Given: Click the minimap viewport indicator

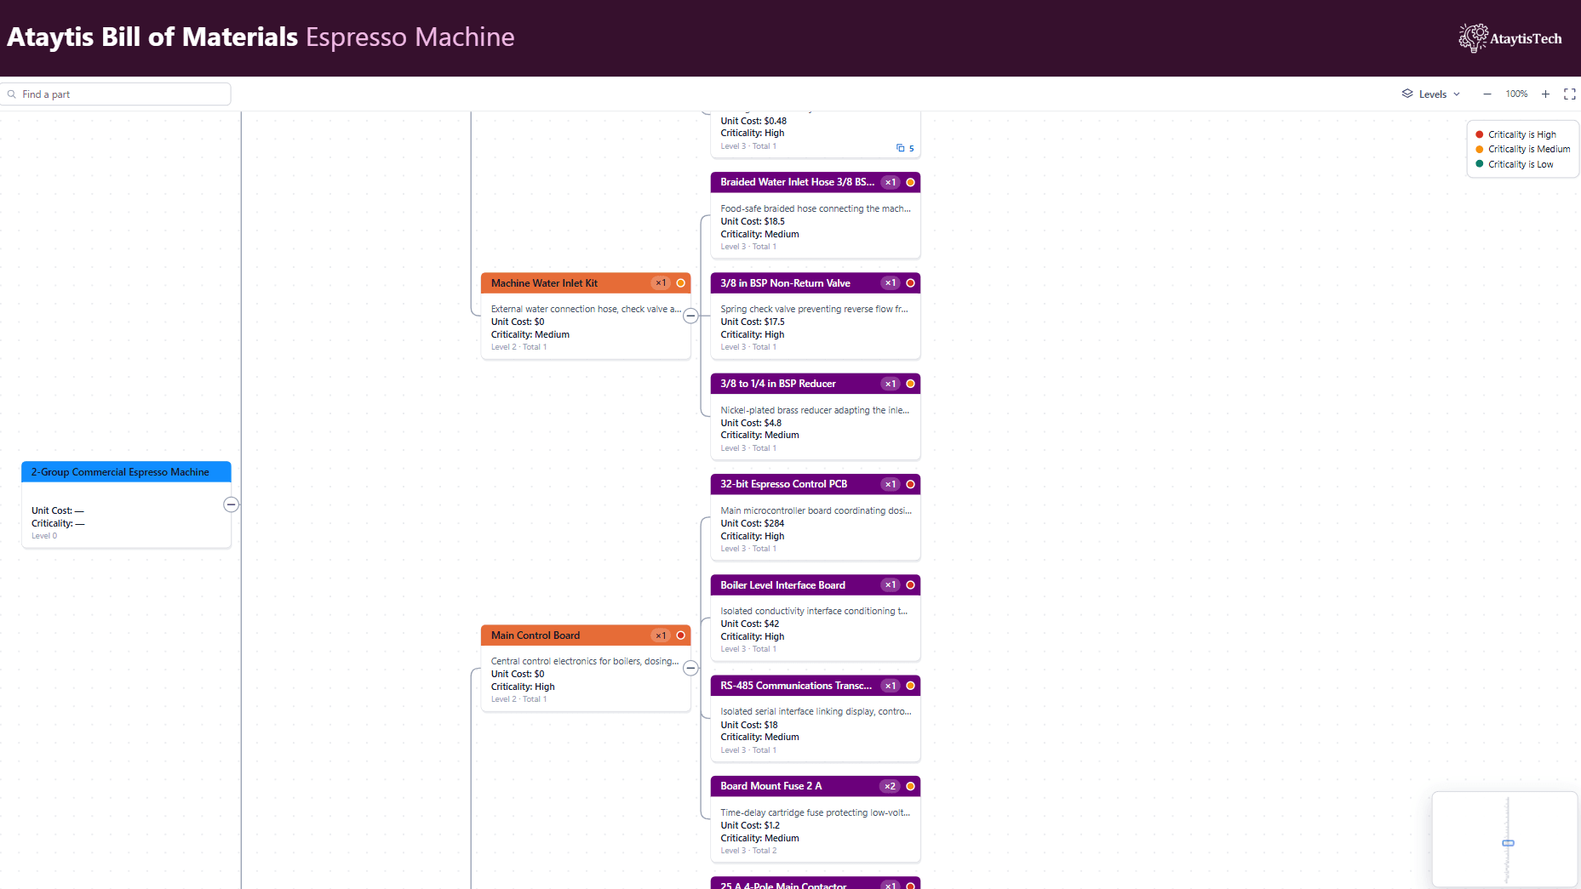Looking at the screenshot, I should pos(1508,843).
